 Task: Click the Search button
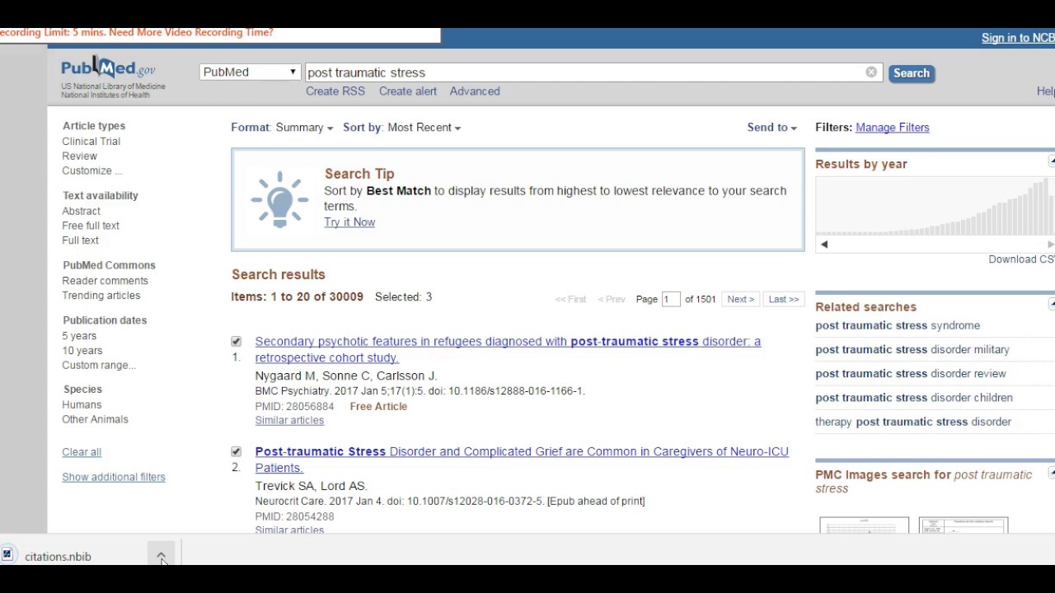(x=912, y=73)
